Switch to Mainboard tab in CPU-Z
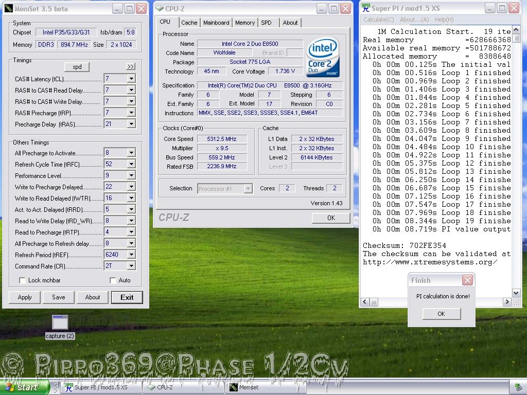The width and height of the screenshot is (527, 395). coord(216,23)
